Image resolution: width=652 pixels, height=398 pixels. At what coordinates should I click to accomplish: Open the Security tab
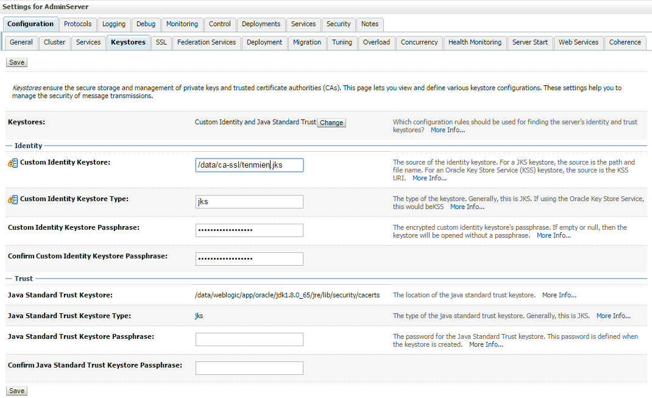click(338, 24)
